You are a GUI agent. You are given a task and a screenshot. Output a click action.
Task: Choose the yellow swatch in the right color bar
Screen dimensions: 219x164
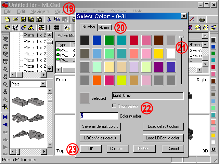click(213, 135)
